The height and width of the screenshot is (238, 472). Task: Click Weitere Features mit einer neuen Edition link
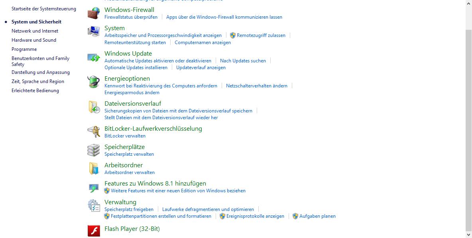coord(178,191)
